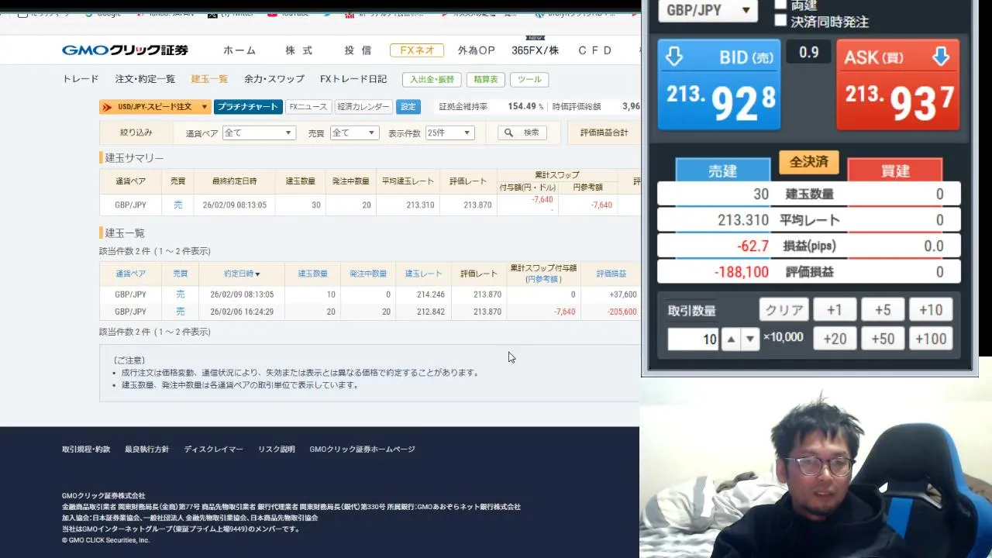Open FXニュース
The image size is (992, 558).
coord(308,107)
